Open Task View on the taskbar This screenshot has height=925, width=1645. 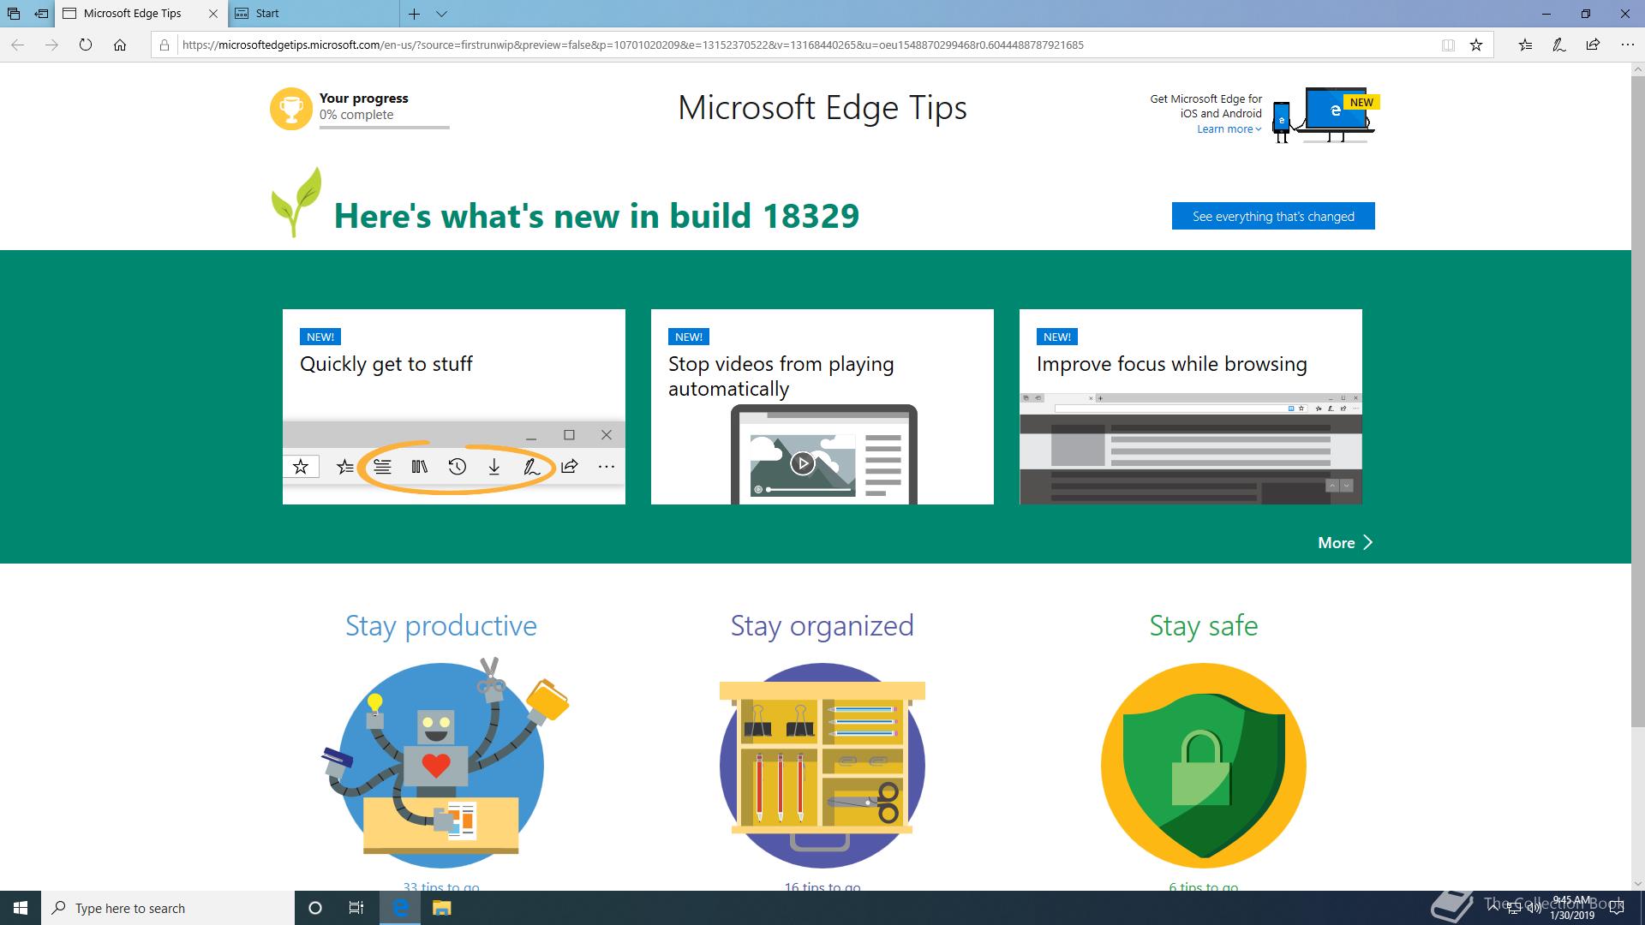(x=356, y=908)
